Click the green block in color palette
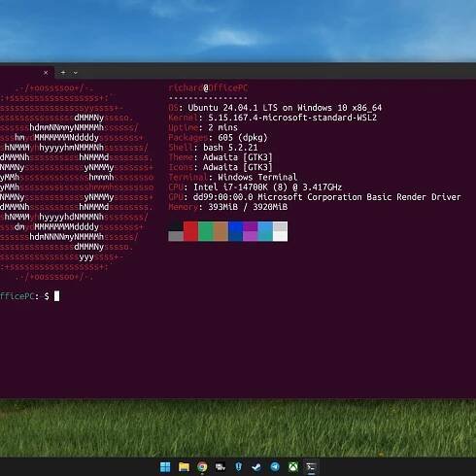 (x=206, y=231)
